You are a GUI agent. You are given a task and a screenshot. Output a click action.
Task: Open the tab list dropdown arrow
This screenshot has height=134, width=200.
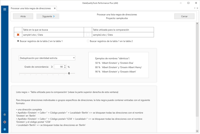[195, 8]
